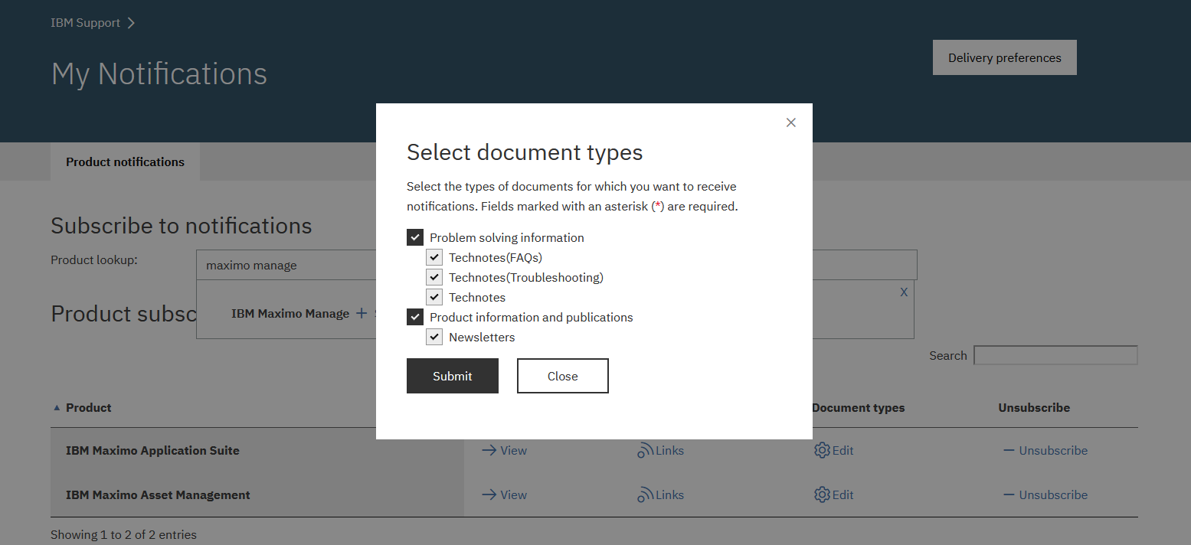Click the Newsletters label text

[482, 337]
